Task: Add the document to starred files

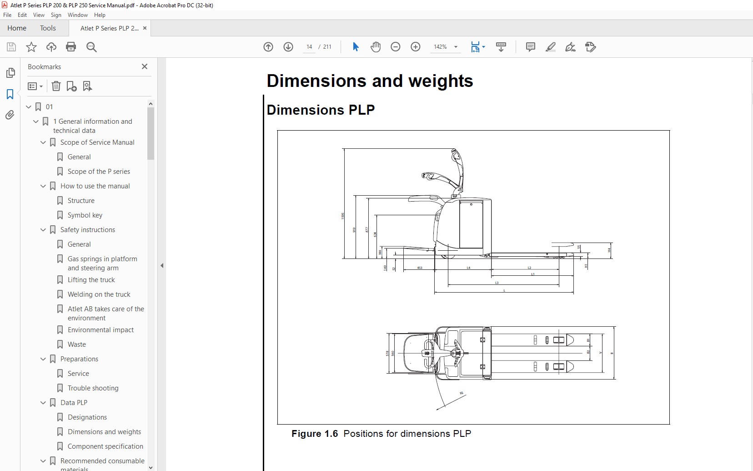Action: [31, 47]
